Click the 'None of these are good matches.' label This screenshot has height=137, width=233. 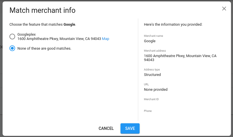tap(44, 49)
